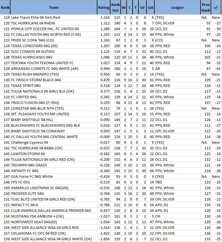Click the Rank SoS column header
Viewport: 222px width, 242px height.
point(115,7)
